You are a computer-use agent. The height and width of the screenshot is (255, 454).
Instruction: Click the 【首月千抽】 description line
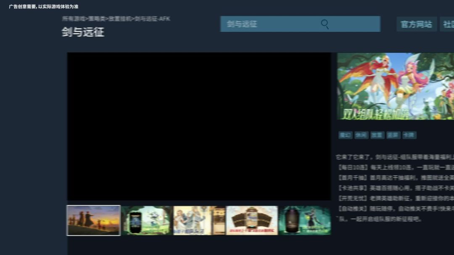coord(396,177)
